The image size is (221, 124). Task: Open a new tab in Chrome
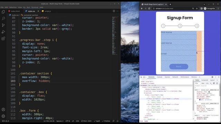[170, 4]
